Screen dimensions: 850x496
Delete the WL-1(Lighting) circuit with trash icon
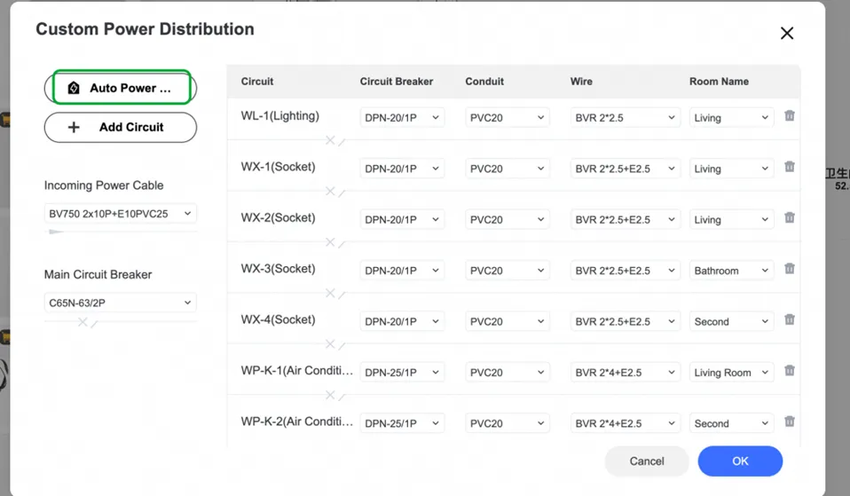790,116
